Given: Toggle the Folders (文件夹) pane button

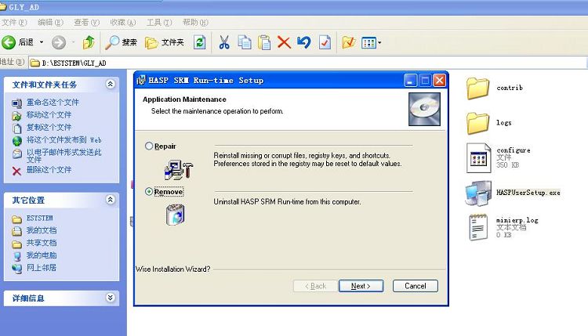Looking at the screenshot, I should pos(165,42).
